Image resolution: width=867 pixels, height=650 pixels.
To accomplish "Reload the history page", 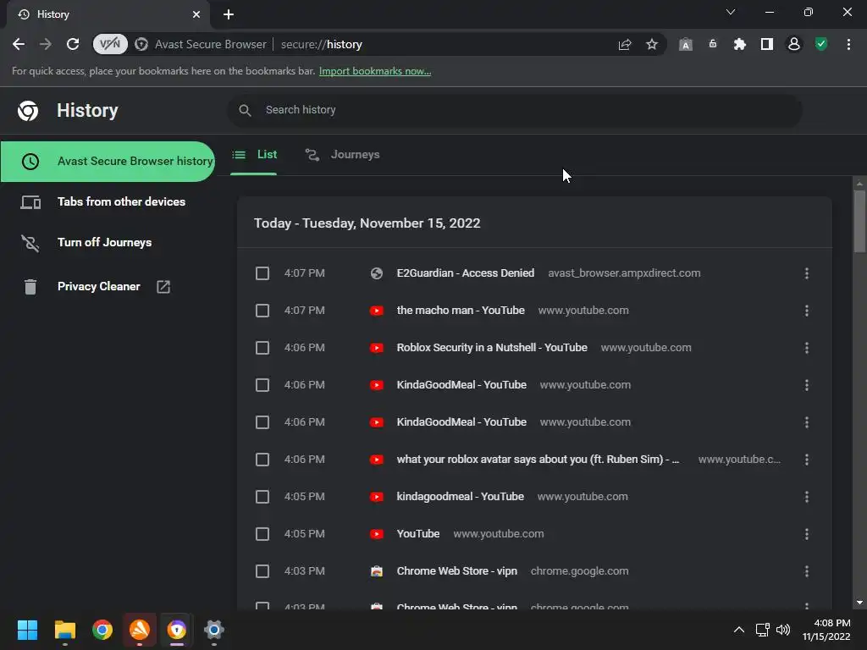I will tap(73, 44).
